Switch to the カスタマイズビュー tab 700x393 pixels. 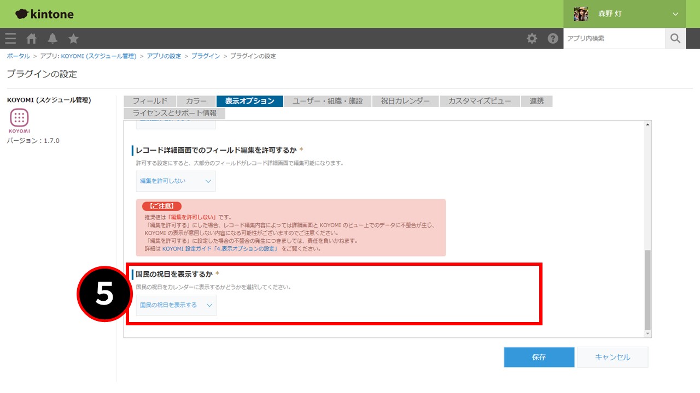coord(480,101)
